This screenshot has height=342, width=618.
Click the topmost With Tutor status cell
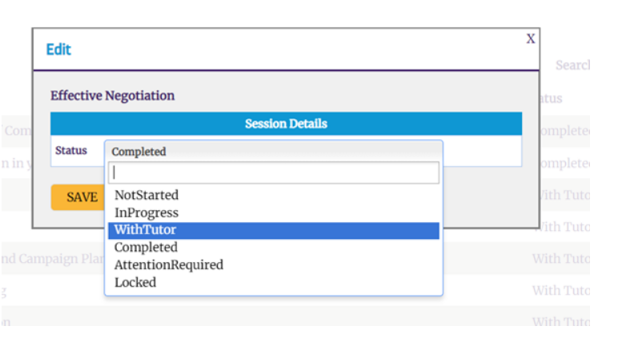[x=561, y=194]
